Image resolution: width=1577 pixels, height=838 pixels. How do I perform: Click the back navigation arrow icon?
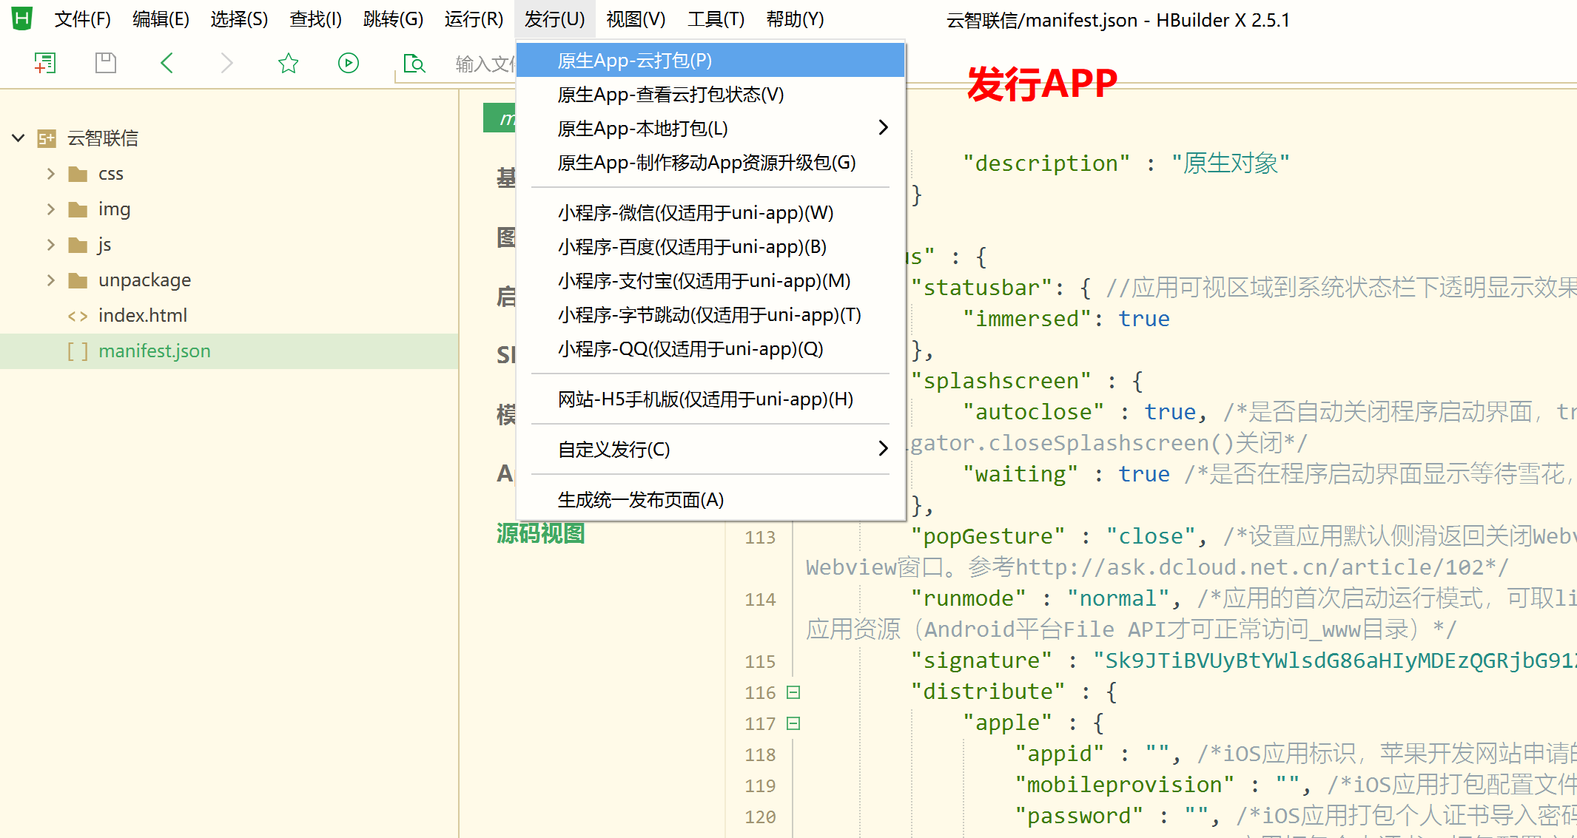(x=167, y=64)
